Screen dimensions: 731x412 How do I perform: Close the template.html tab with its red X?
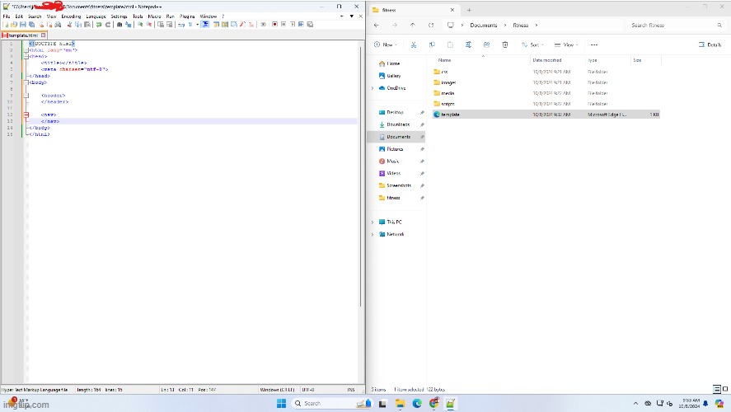point(44,35)
